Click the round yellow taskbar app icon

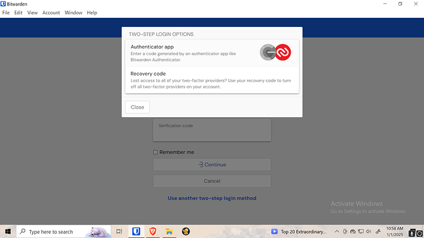[x=186, y=231]
